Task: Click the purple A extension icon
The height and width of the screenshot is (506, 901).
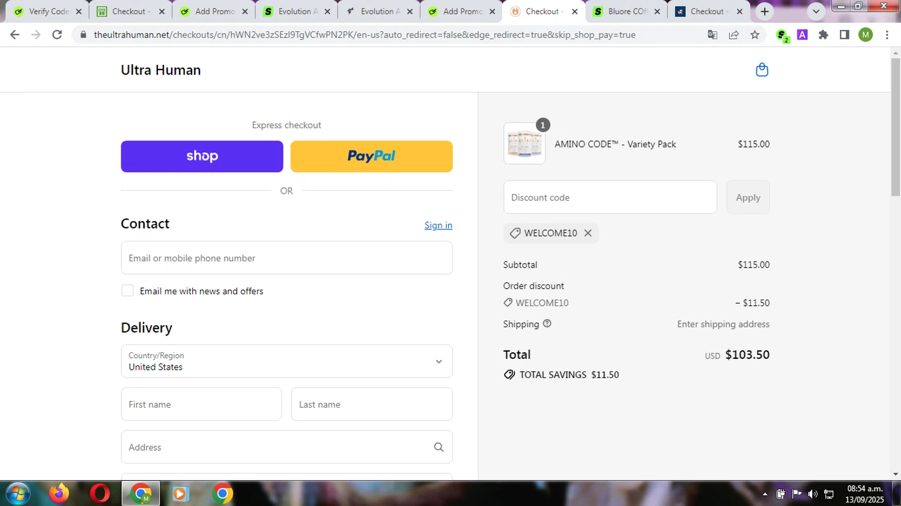Action: [x=802, y=35]
